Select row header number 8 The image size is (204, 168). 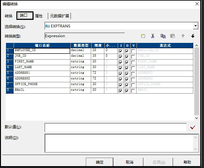(x=9, y=91)
